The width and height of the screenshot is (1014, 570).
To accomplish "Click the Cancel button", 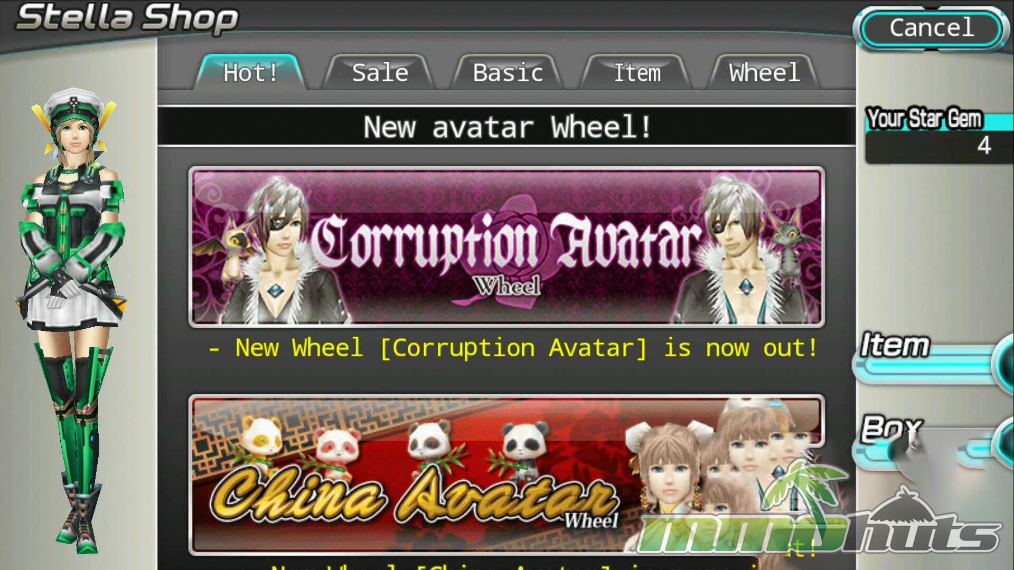I will (932, 28).
